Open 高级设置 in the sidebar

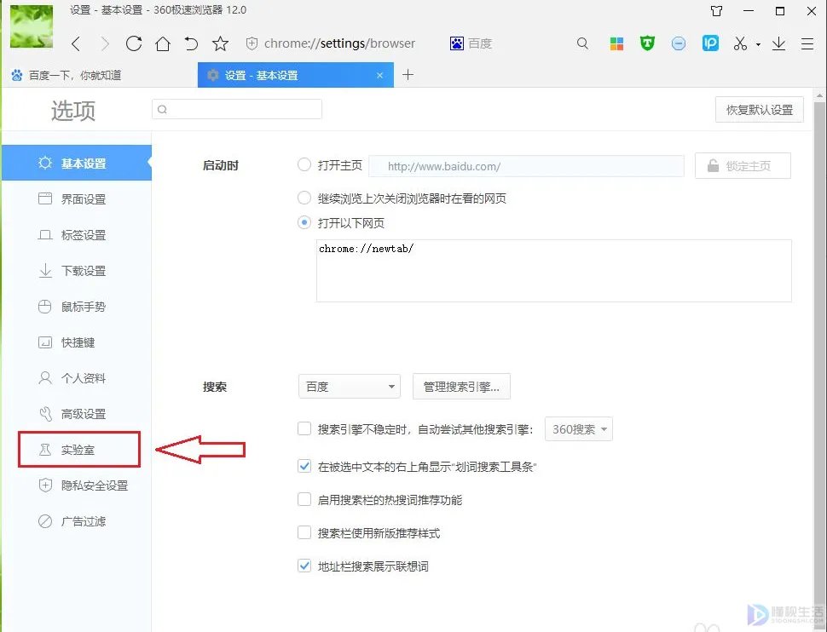77,414
